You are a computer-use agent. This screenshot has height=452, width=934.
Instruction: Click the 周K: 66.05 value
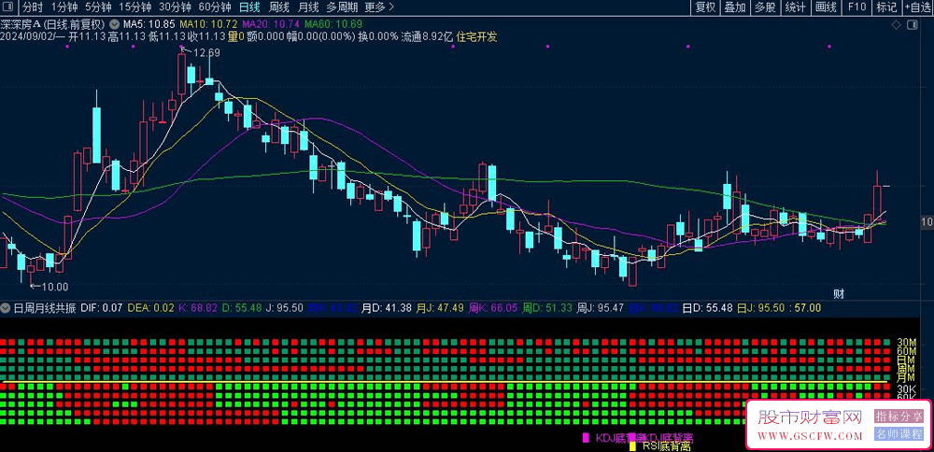(492, 308)
